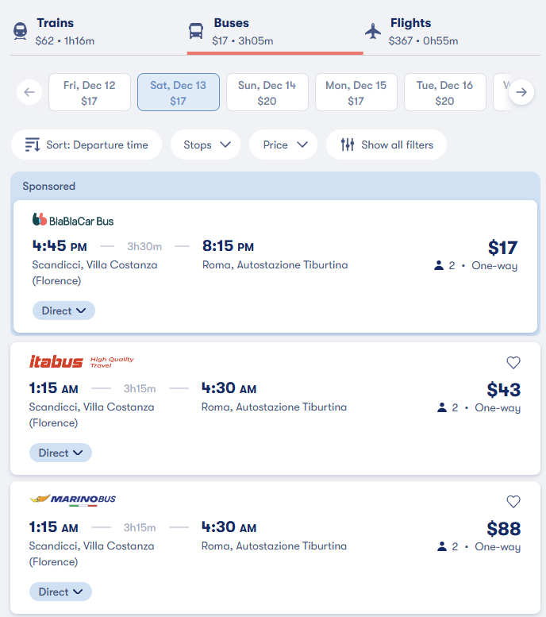Select Fri, Dec 12 date
The height and width of the screenshot is (617, 546).
(x=90, y=92)
